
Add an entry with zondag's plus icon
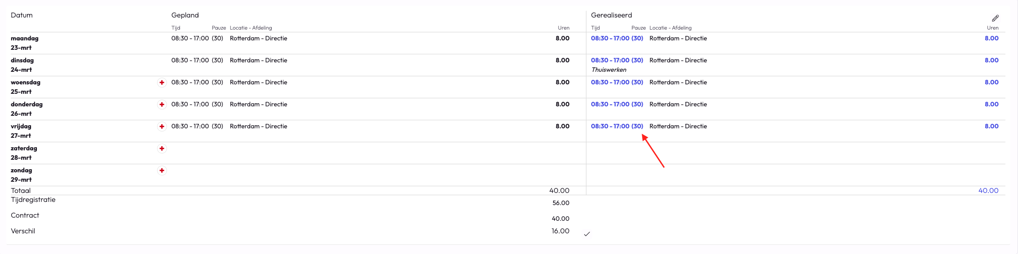coord(162,171)
